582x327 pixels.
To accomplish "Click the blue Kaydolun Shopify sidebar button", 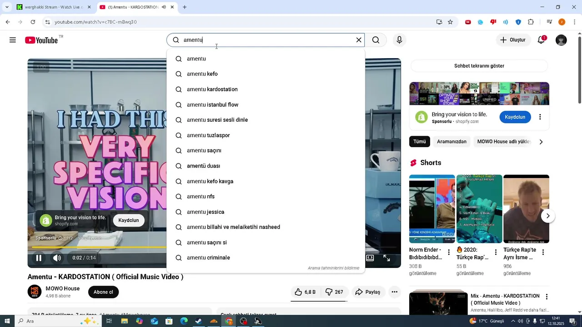I will click(x=515, y=117).
